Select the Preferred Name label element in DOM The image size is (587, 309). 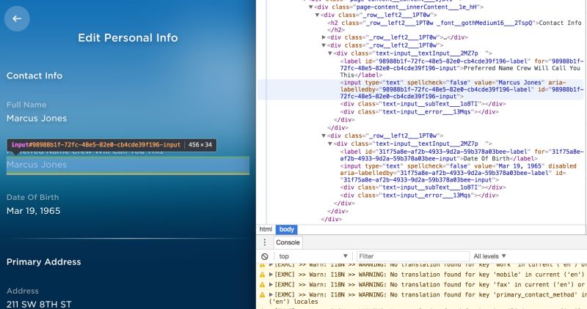462,68
